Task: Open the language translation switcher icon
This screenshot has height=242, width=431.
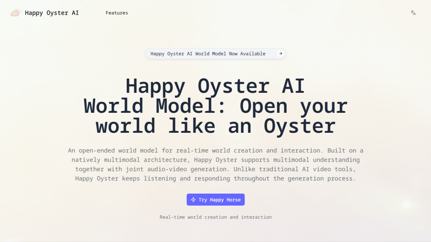Action: point(413,13)
